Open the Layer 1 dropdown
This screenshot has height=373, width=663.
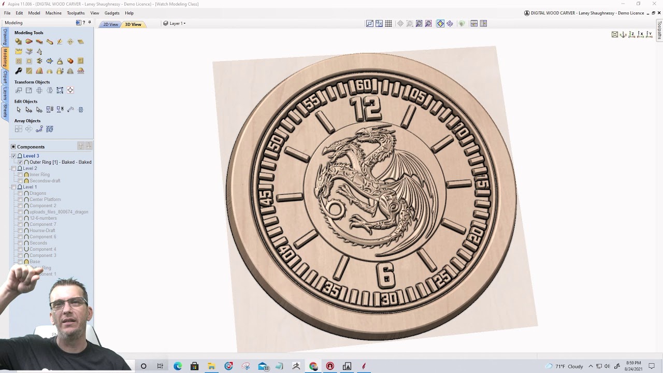point(175,23)
